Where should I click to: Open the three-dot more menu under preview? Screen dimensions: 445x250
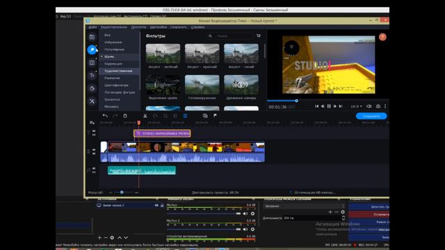385,106
